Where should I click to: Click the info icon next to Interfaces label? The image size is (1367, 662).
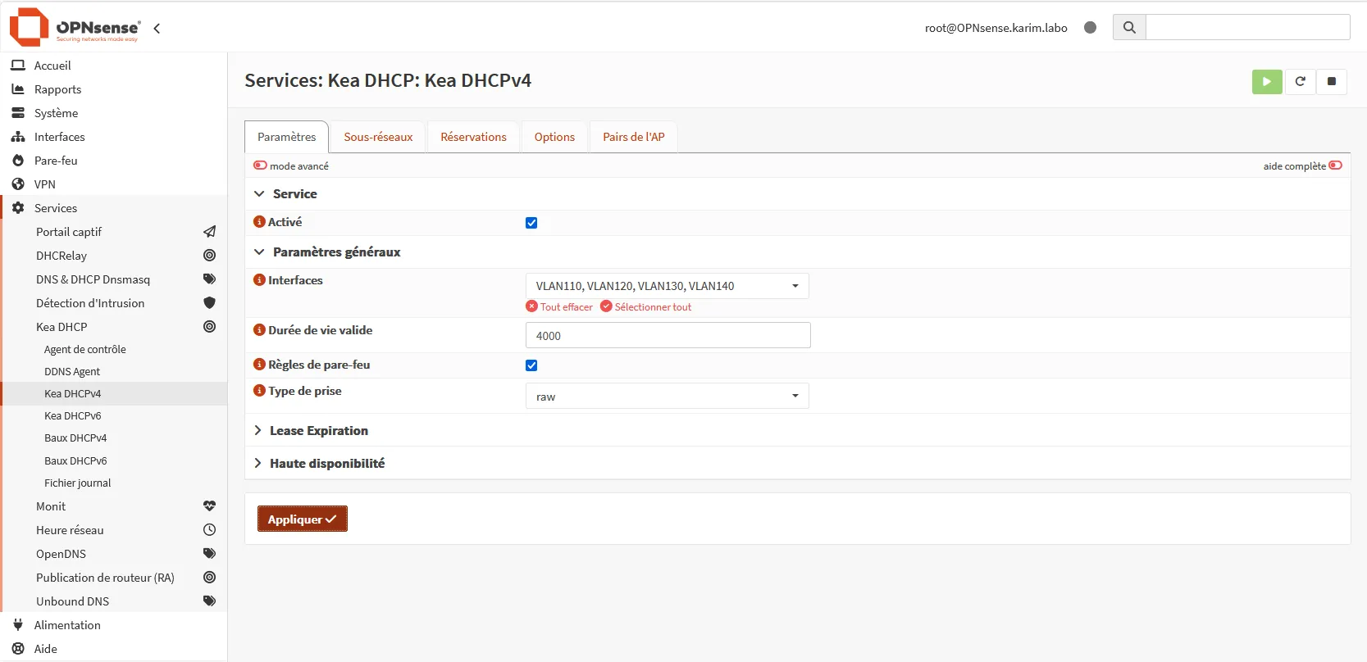[x=259, y=280]
